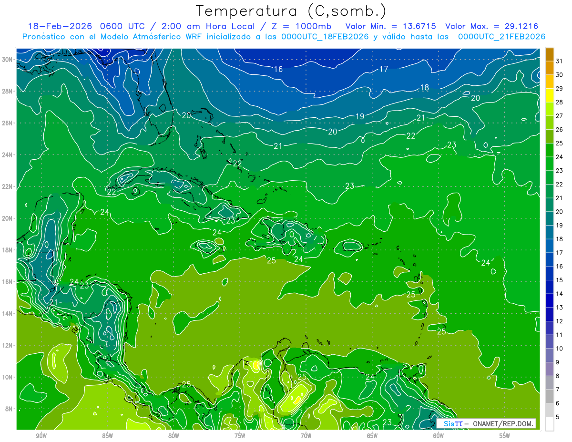Click the pressure level 'Z = 1000mb'
The width and height of the screenshot is (572, 442).
tap(301, 26)
